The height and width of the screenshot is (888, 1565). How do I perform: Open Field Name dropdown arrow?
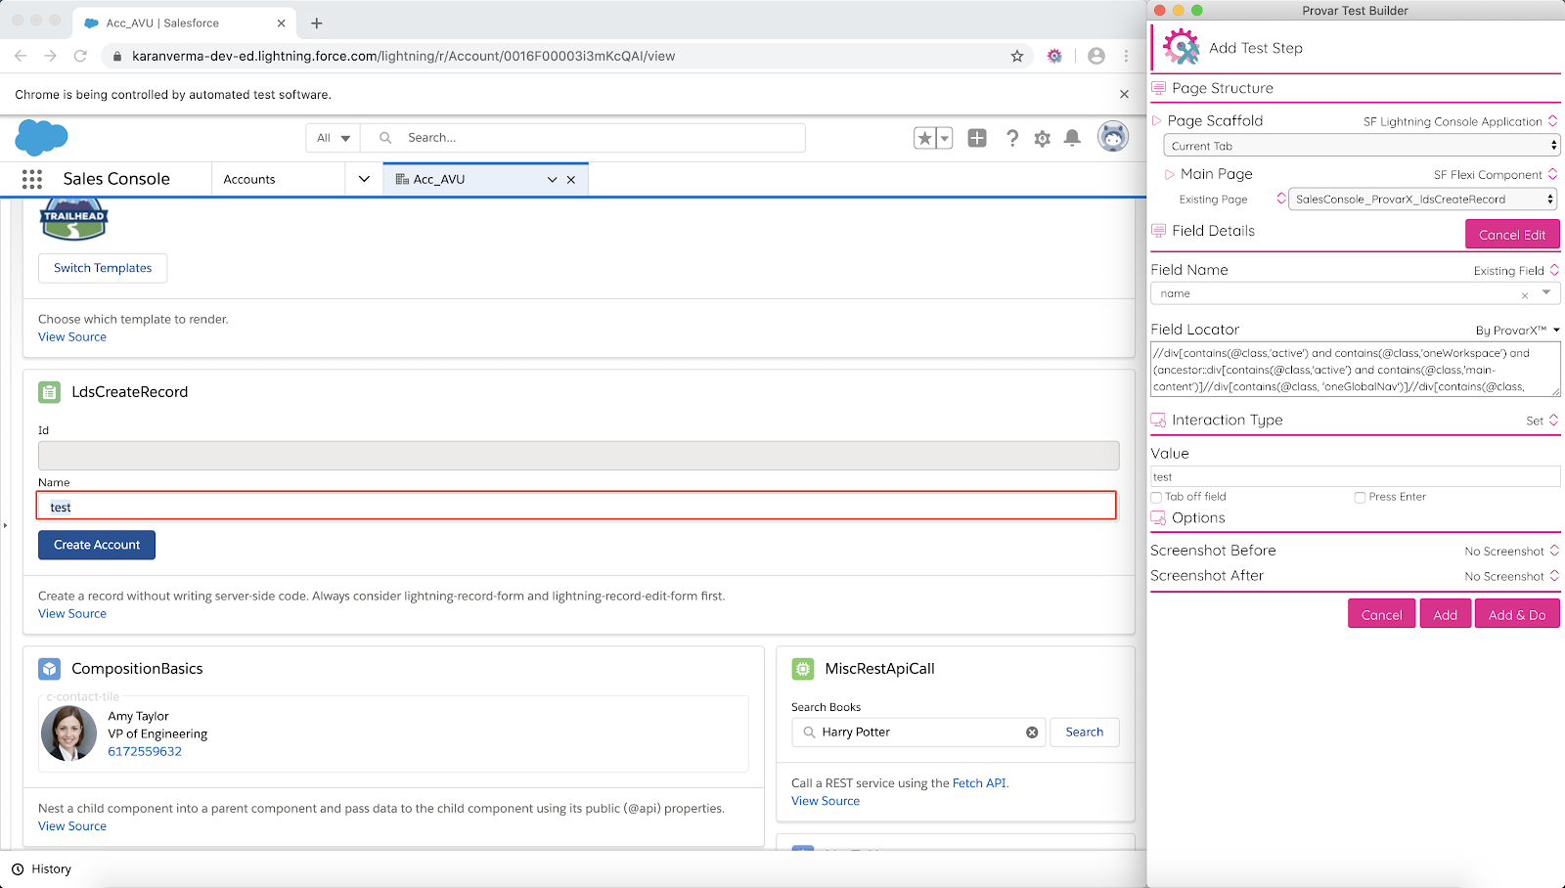[x=1546, y=292]
